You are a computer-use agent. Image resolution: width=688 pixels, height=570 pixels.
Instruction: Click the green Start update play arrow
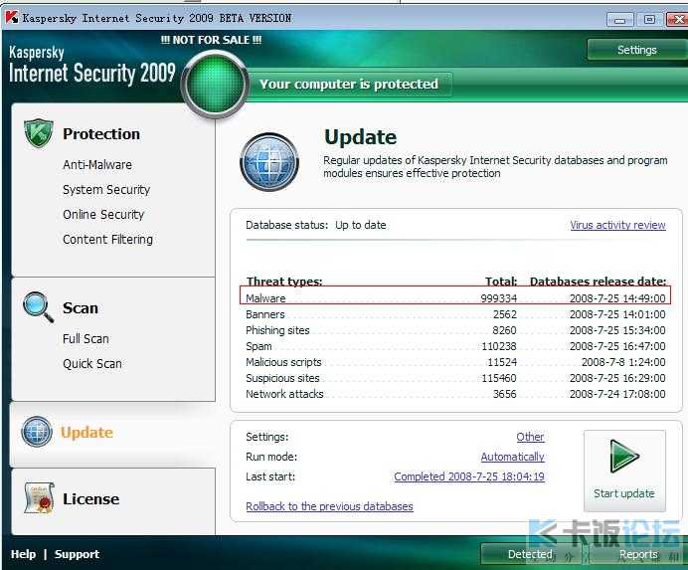tap(624, 457)
